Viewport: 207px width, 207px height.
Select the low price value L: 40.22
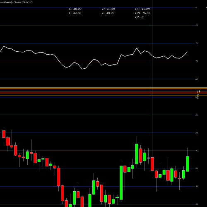108,13
